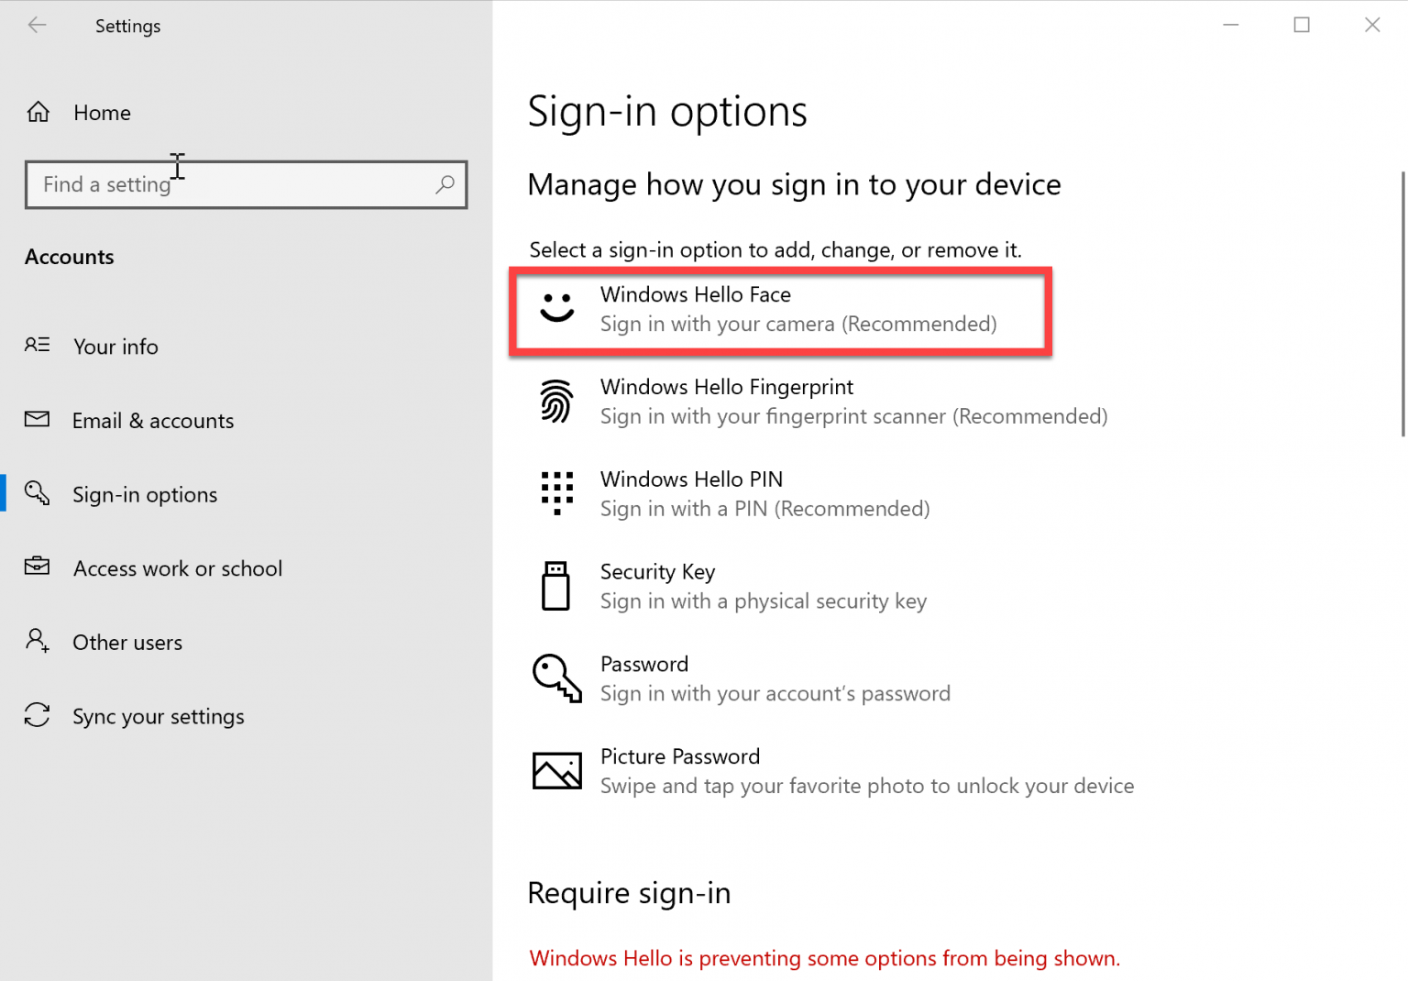This screenshot has height=981, width=1408.
Task: Select the Password key icon
Action: click(556, 678)
